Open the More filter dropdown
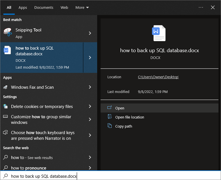Image resolution: width=221 pixels, height=180 pixels. 82,8
